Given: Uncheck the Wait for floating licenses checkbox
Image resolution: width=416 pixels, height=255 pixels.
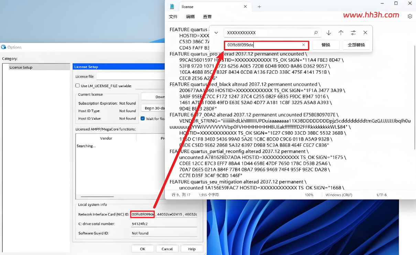Looking at the screenshot, I should pos(143,118).
